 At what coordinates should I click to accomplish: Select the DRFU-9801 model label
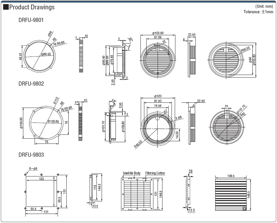pyautogui.click(x=31, y=20)
